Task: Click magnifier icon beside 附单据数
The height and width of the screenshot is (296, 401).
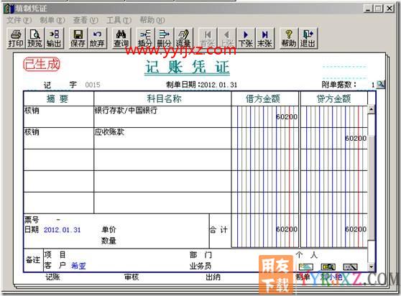Action: click(x=381, y=84)
